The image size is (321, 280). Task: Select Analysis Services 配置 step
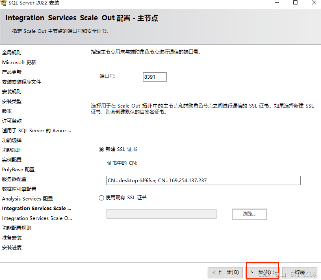[x=28, y=199]
